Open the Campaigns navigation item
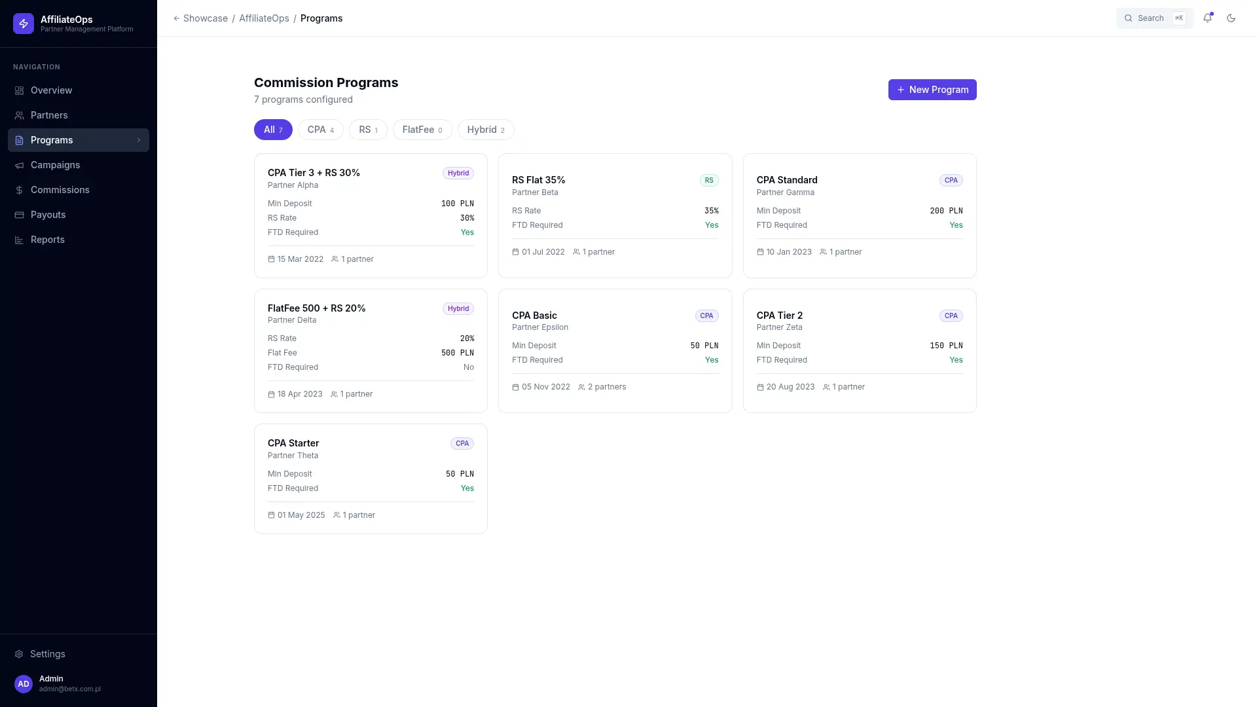This screenshot has width=1257, height=707. click(x=79, y=165)
